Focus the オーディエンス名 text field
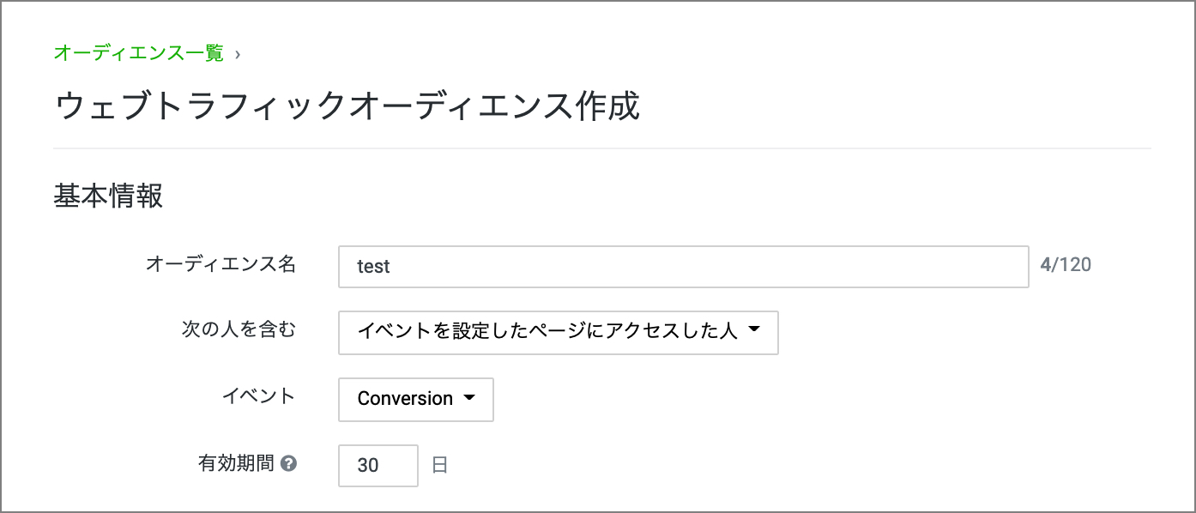1196x513 pixels. [x=683, y=267]
